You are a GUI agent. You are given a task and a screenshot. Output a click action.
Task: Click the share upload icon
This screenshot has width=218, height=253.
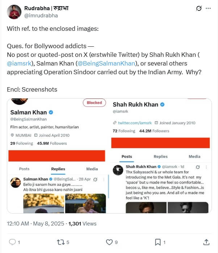pos(206,242)
